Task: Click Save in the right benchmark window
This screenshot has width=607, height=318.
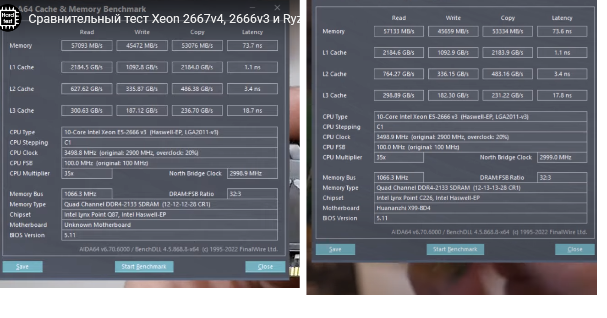Action: click(x=335, y=249)
